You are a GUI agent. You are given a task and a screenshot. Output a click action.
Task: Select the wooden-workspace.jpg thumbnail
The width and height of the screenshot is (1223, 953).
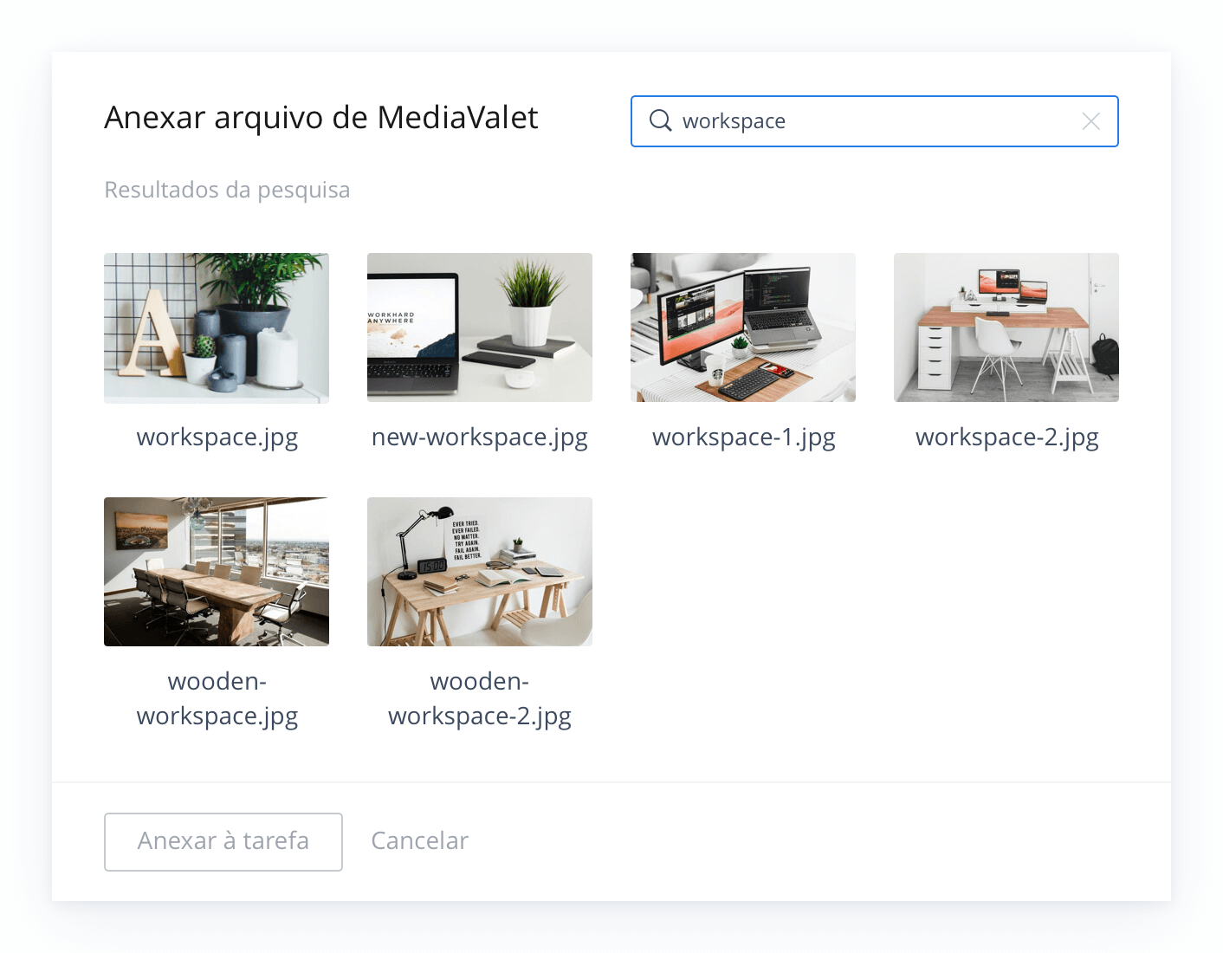coord(217,572)
